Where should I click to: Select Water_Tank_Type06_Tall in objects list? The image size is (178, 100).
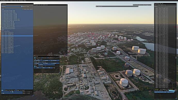click(7, 53)
